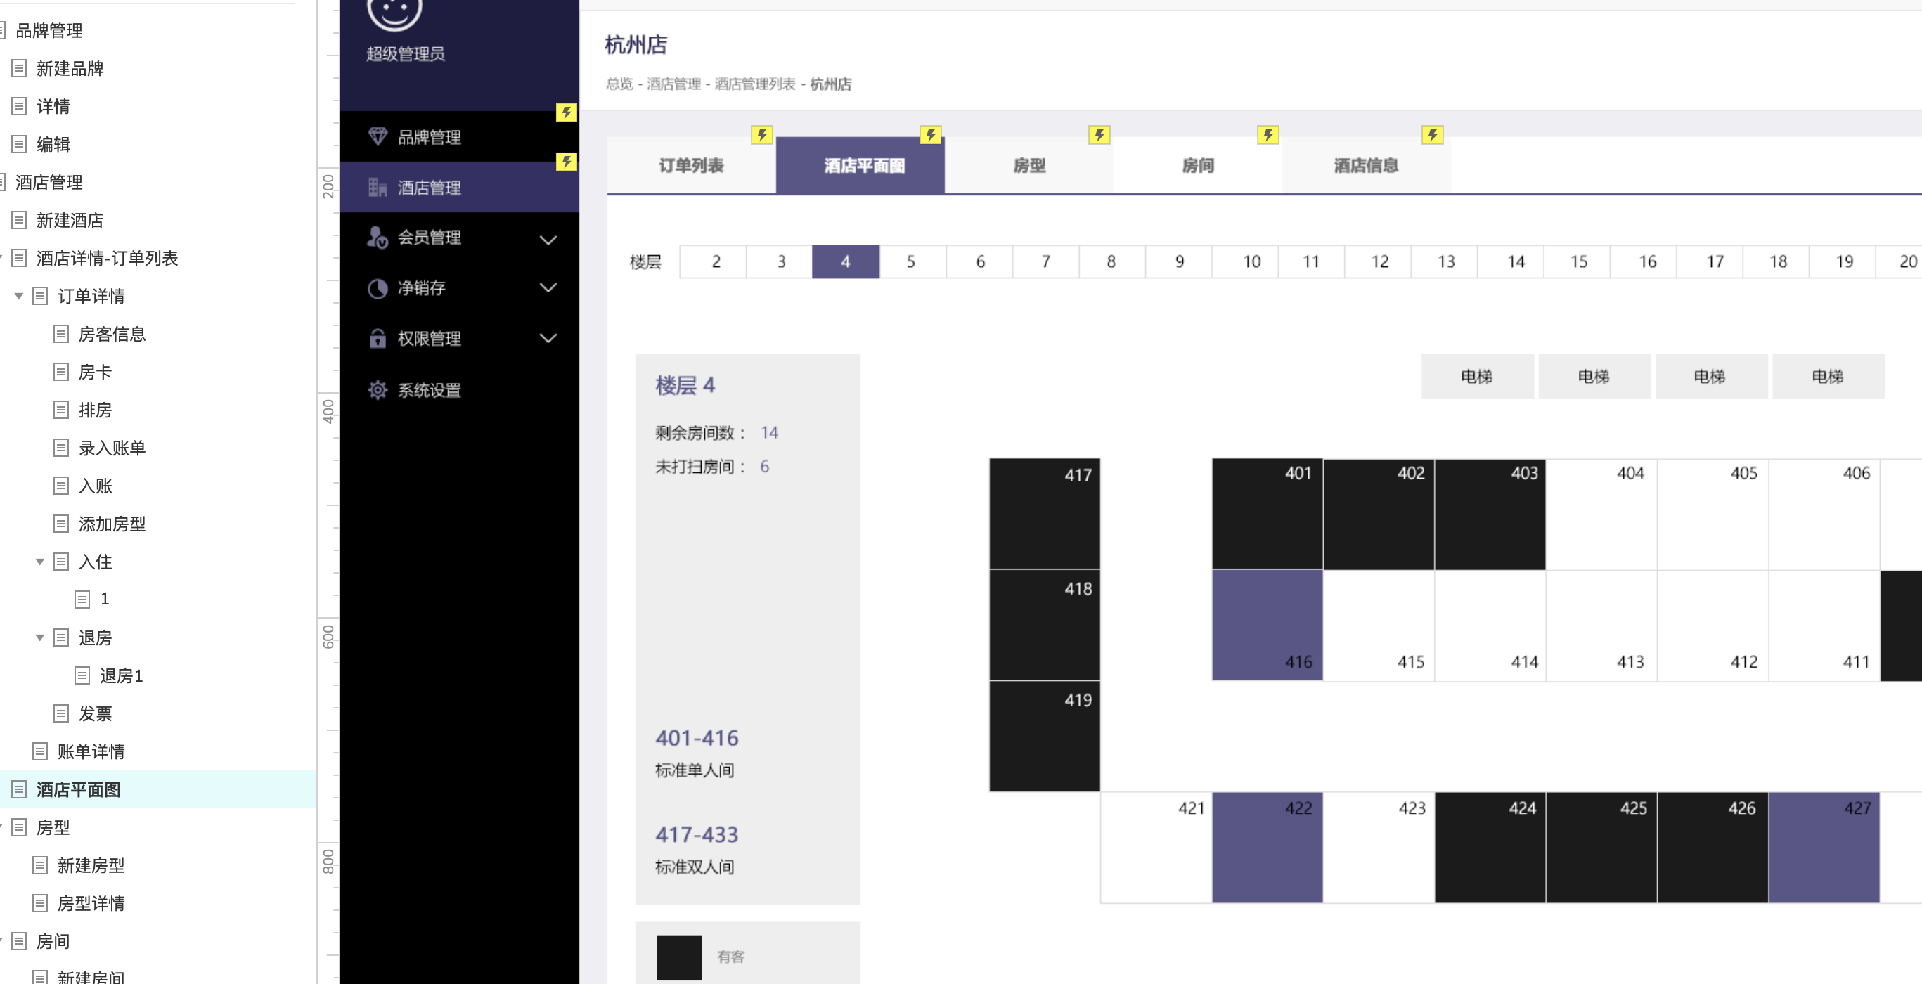Expand the 权限管理 submenu chevron
1922x984 pixels.
click(x=548, y=338)
